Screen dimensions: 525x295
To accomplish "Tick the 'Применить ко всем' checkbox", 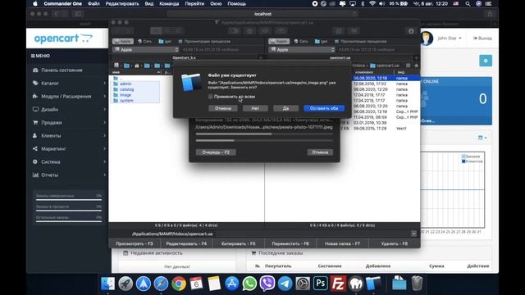I will click(211, 97).
